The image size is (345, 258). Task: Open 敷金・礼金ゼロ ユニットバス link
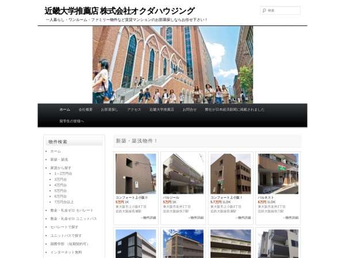coord(74,218)
